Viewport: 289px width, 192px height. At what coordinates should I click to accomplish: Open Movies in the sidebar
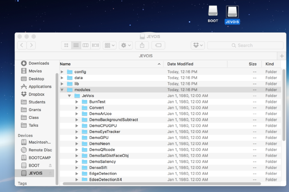(x=31, y=71)
